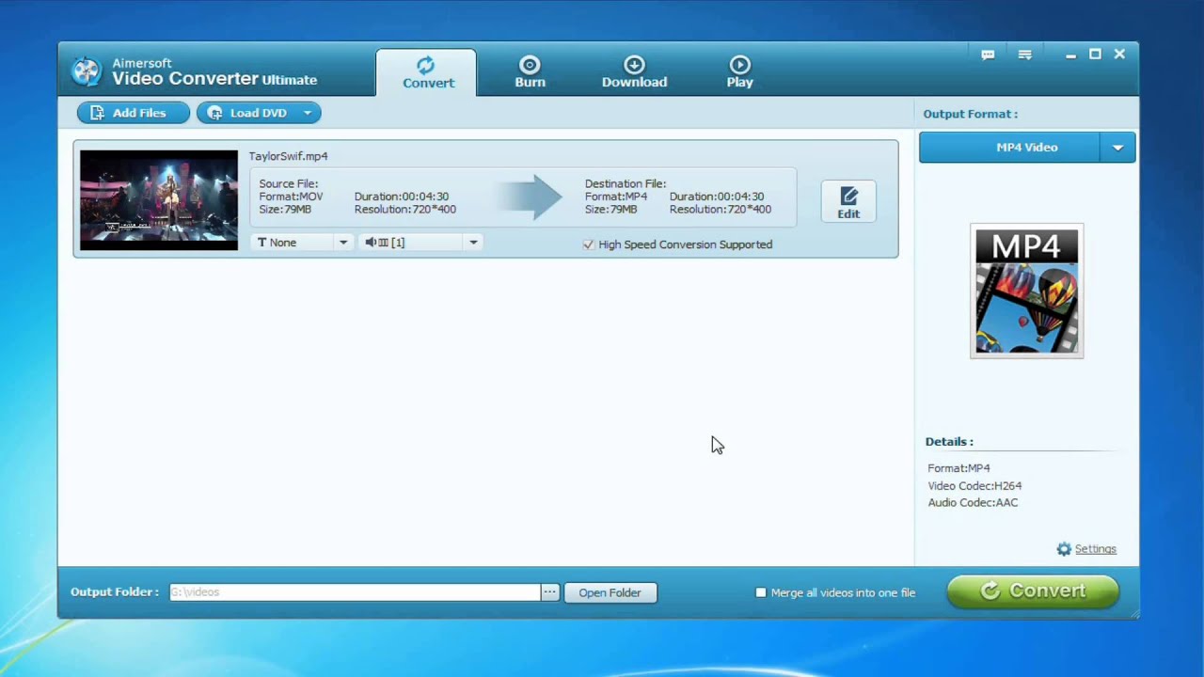Click the Audio Codec:AAC detail
Screen dimensions: 1204x677
coord(973,503)
